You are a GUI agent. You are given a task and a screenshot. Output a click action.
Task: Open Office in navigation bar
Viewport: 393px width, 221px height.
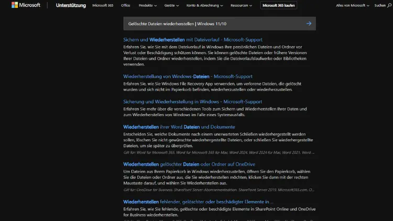pos(125,5)
